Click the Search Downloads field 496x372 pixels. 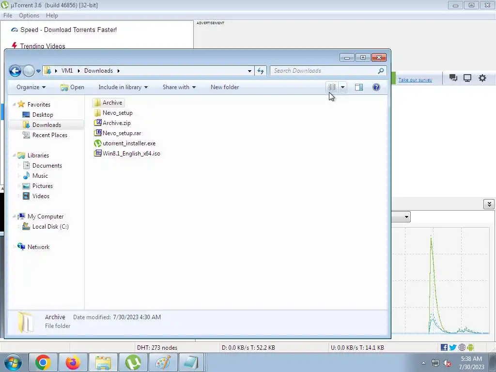pyautogui.click(x=324, y=71)
